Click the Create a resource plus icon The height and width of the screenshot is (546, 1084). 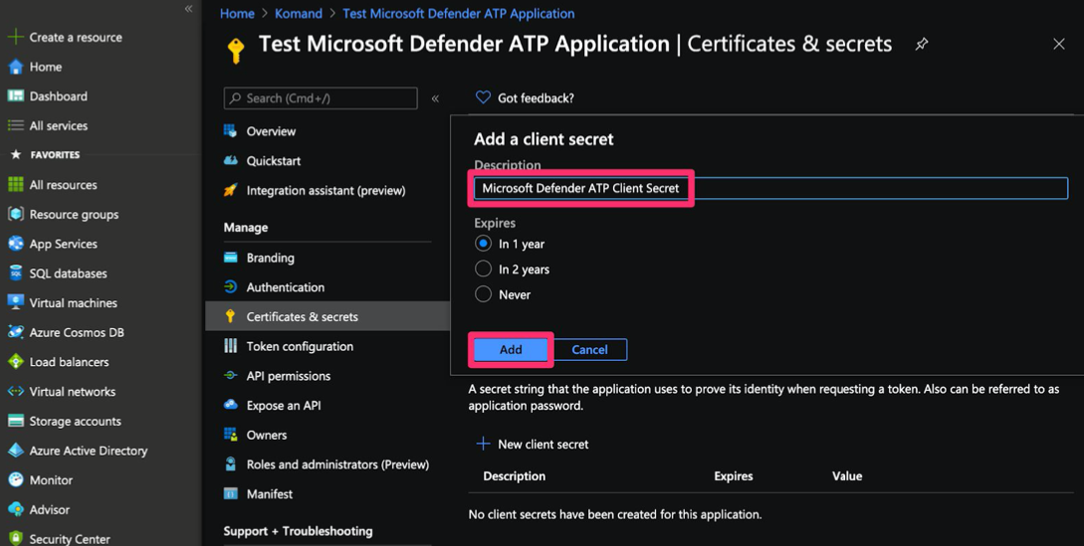15,38
